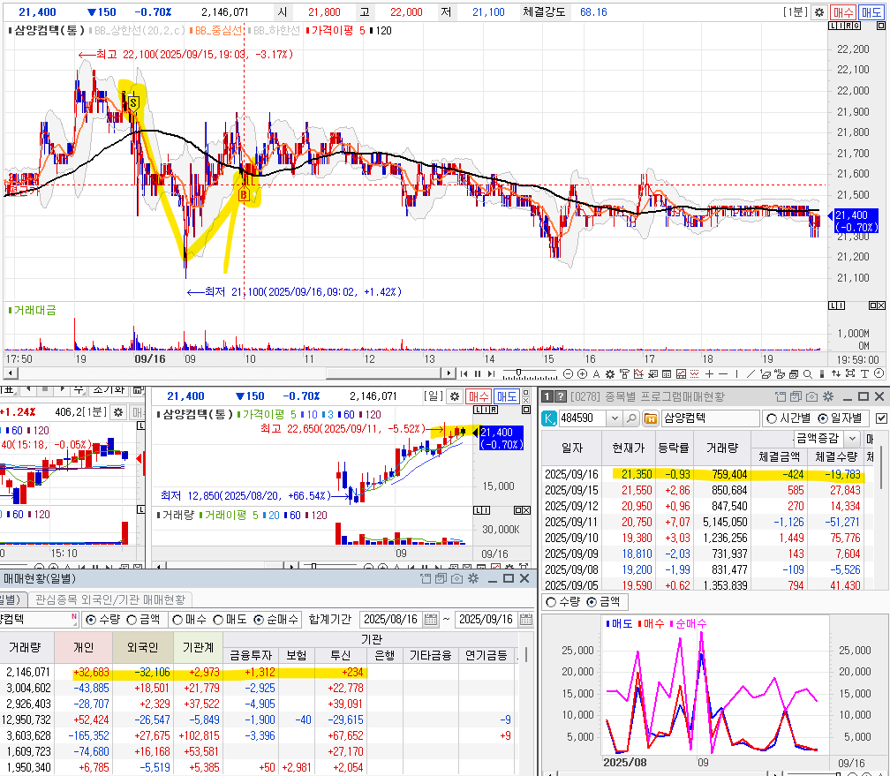Select 시간별 radio button
The height and width of the screenshot is (776, 890).
(x=772, y=418)
